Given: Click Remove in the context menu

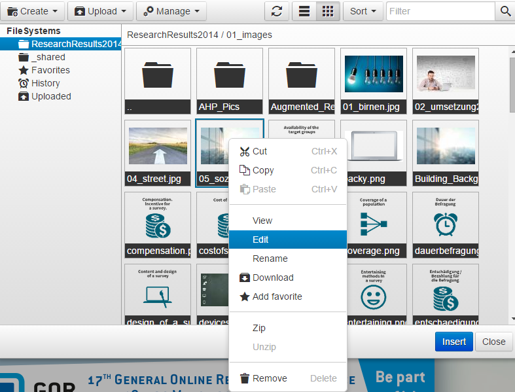Looking at the screenshot, I should click(270, 378).
